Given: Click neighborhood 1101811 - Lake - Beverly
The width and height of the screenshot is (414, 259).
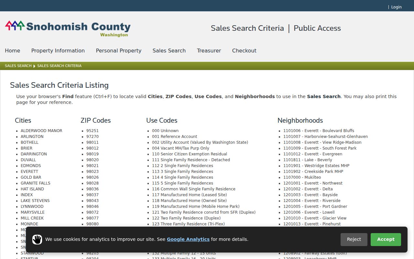Looking at the screenshot, I should (x=308, y=160).
